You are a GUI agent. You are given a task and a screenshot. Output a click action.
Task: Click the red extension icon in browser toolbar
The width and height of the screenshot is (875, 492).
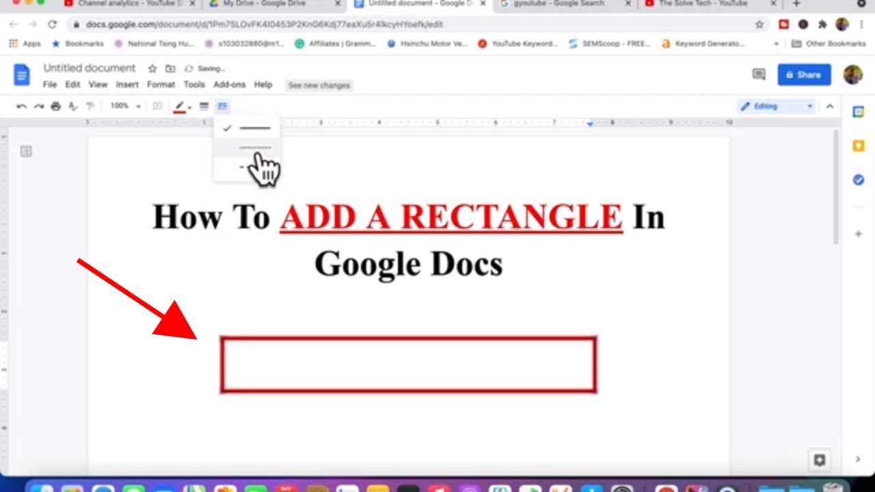pyautogui.click(x=784, y=25)
